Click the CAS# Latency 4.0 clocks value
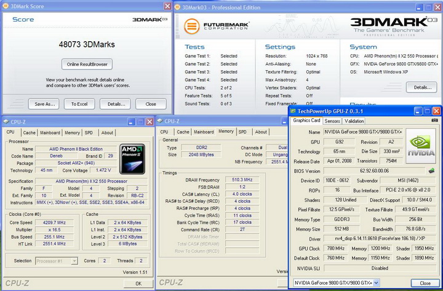 (242, 194)
